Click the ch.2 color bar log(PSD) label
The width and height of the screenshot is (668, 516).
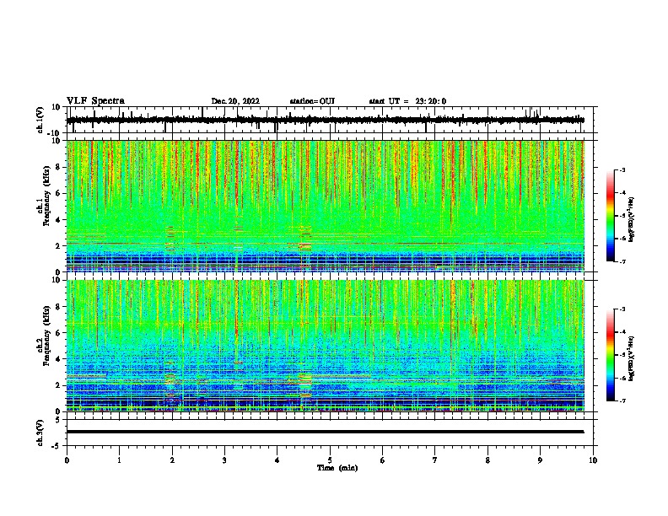coord(632,358)
